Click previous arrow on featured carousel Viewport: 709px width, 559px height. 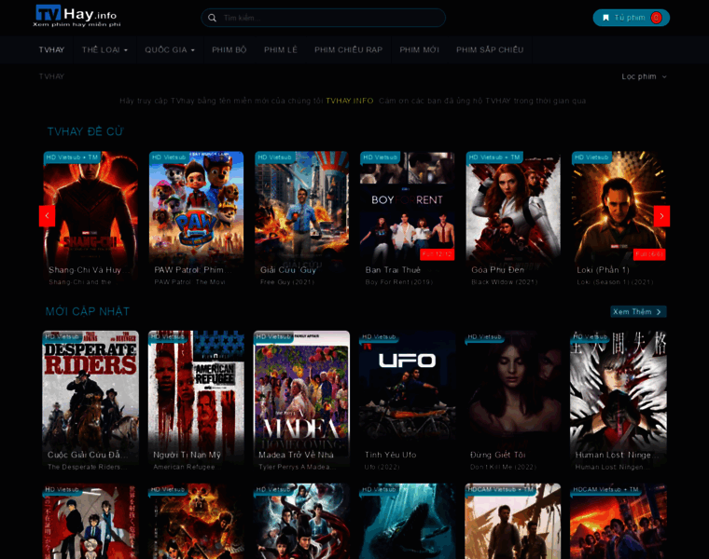[47, 216]
